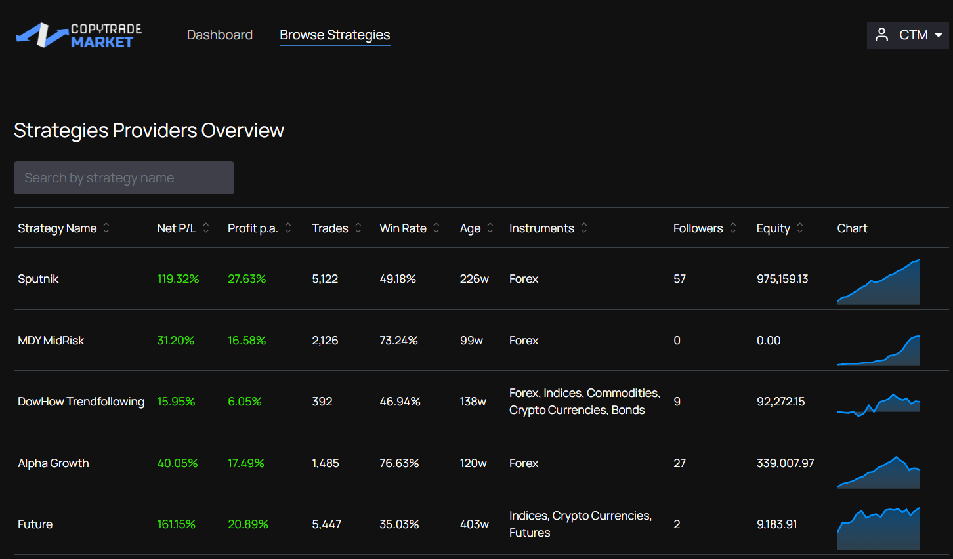Image resolution: width=953 pixels, height=559 pixels.
Task: Click MDY MidRisk equity 0.00
Action: pyautogui.click(x=769, y=341)
